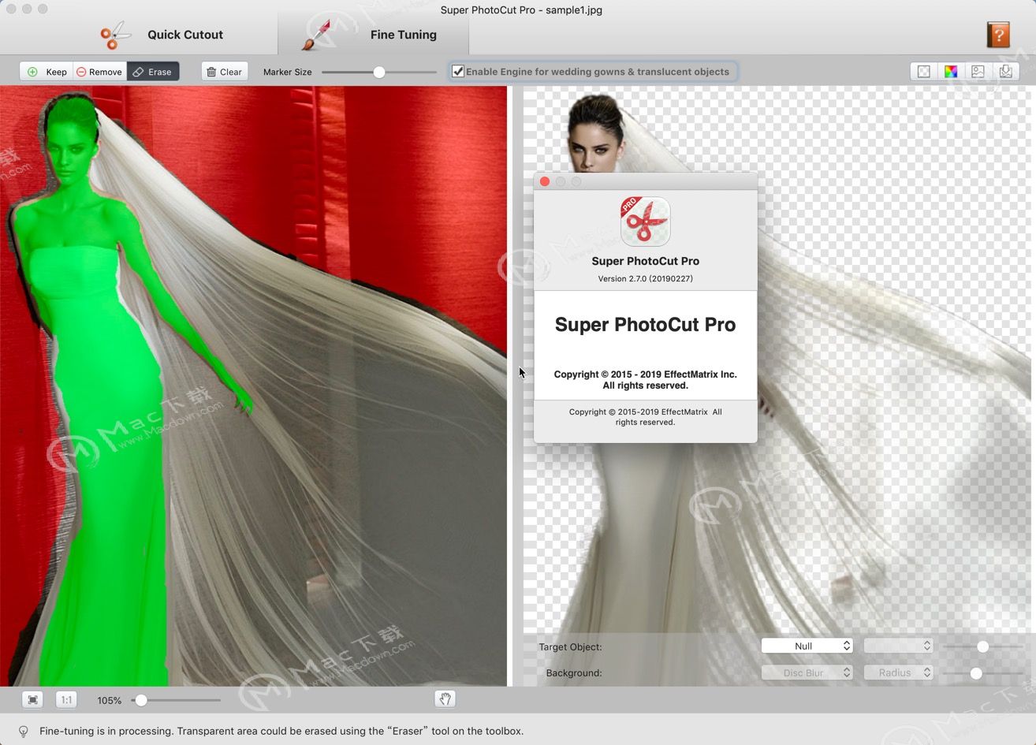Click Version 2.7.0 (20190227) text

coord(645,278)
